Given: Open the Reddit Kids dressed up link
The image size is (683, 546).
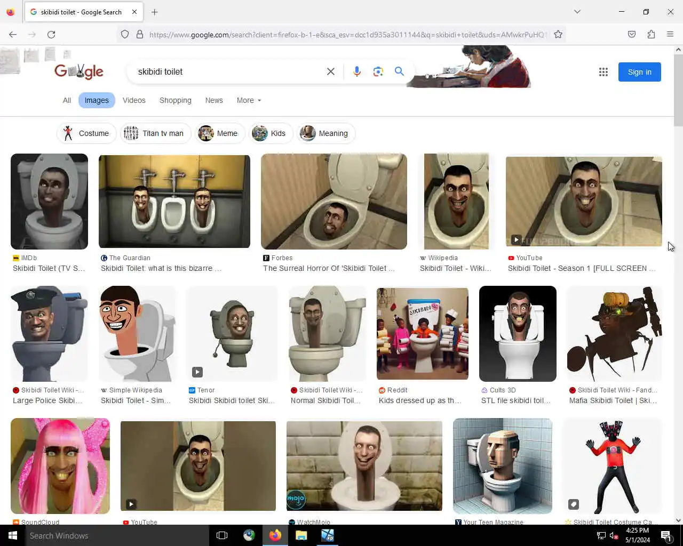Looking at the screenshot, I should pyautogui.click(x=420, y=400).
